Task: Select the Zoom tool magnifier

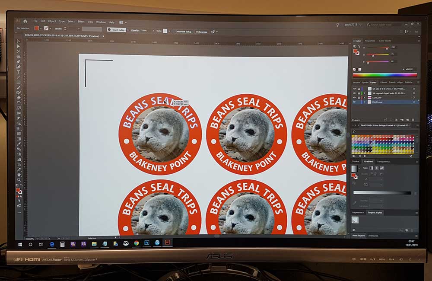Action: 19,179
